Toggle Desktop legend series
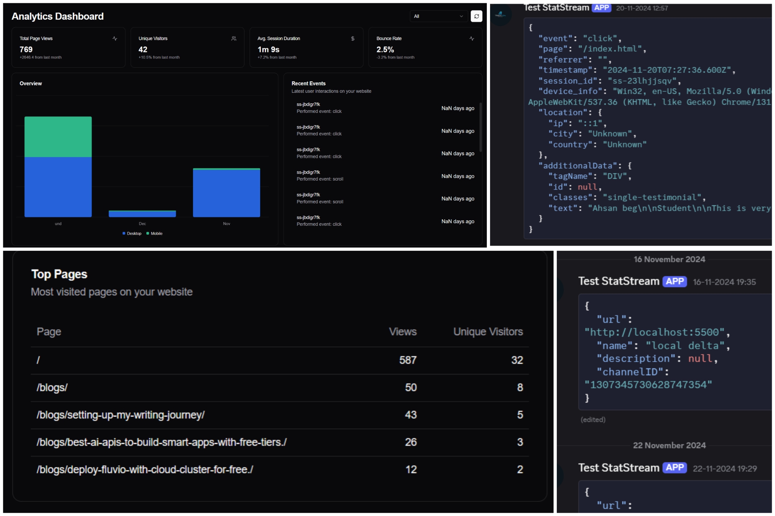 pyautogui.click(x=132, y=233)
